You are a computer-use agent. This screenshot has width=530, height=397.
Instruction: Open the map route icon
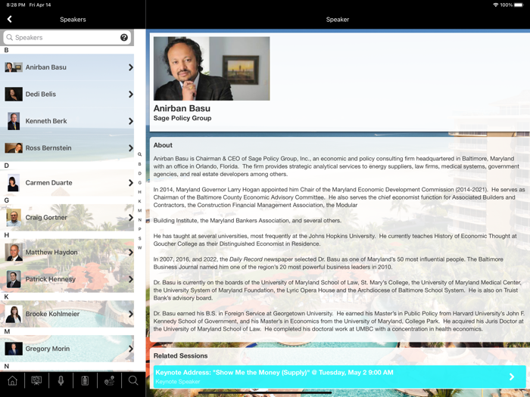coord(109,381)
